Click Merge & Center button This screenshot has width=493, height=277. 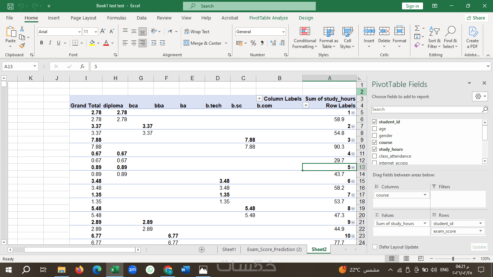[x=202, y=43]
